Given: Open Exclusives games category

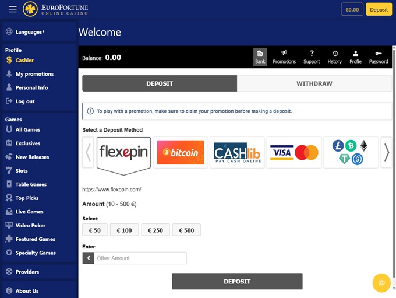Looking at the screenshot, I should [23, 143].
